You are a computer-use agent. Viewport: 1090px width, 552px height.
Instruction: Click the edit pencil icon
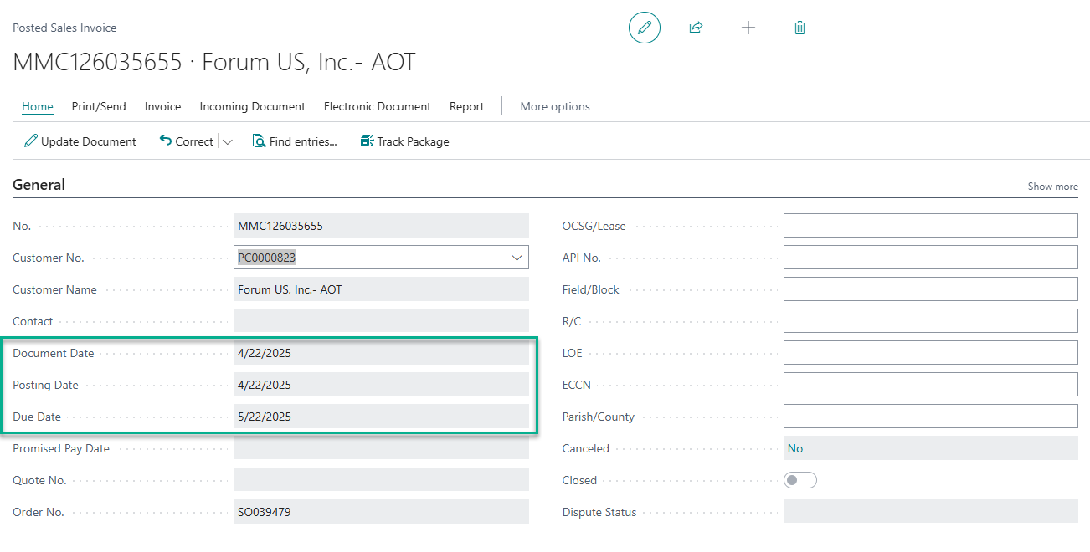point(645,28)
